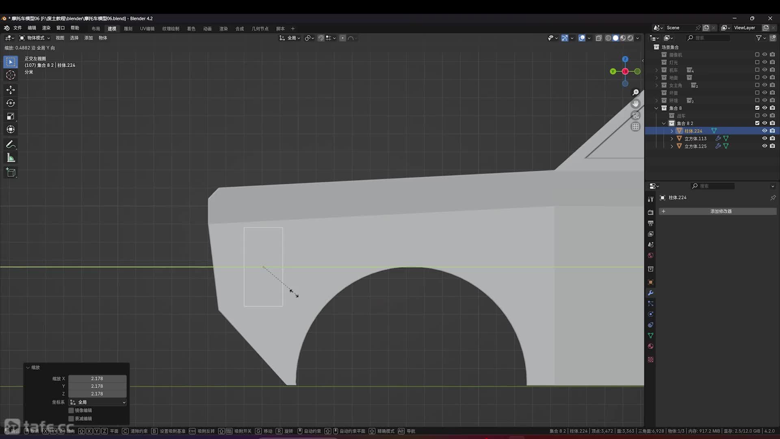Open the World properties tab
Viewport: 780px width, 439px height.
coord(650,255)
